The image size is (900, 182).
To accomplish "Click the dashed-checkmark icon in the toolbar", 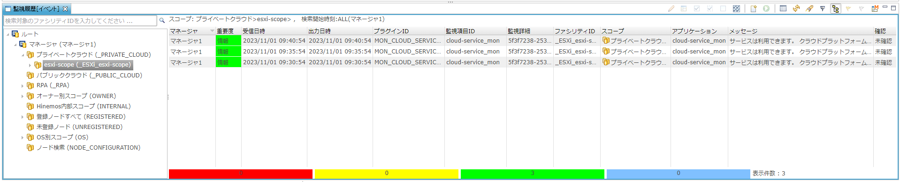I will tap(710, 8).
